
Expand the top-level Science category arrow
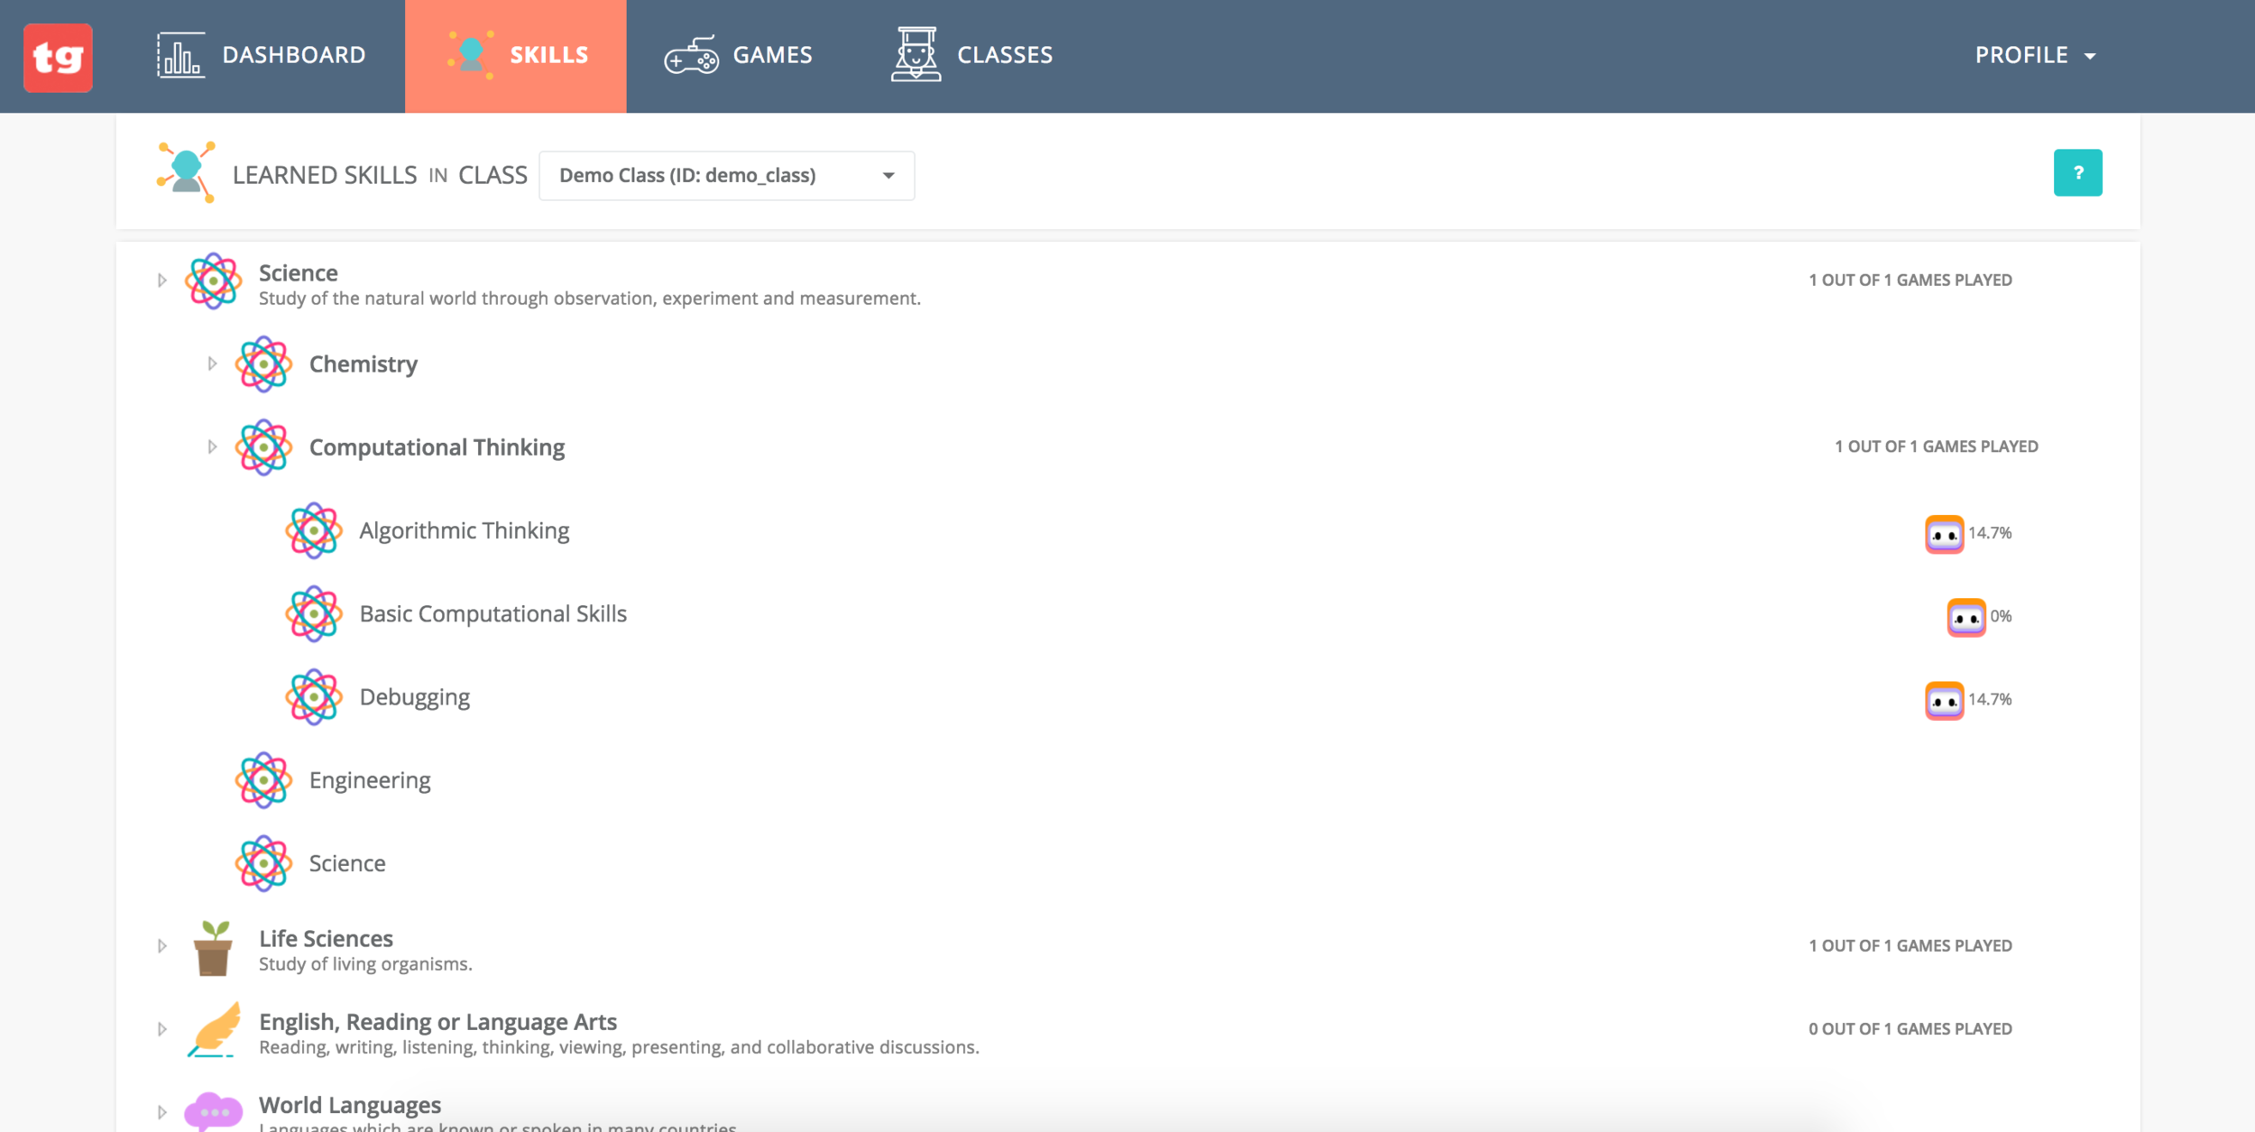[162, 281]
